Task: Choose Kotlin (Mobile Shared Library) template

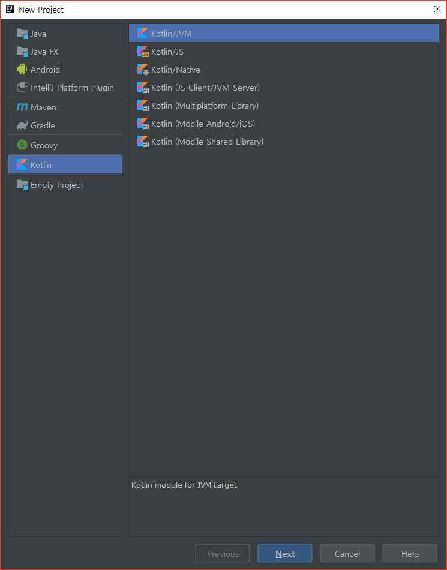Action: (284, 142)
